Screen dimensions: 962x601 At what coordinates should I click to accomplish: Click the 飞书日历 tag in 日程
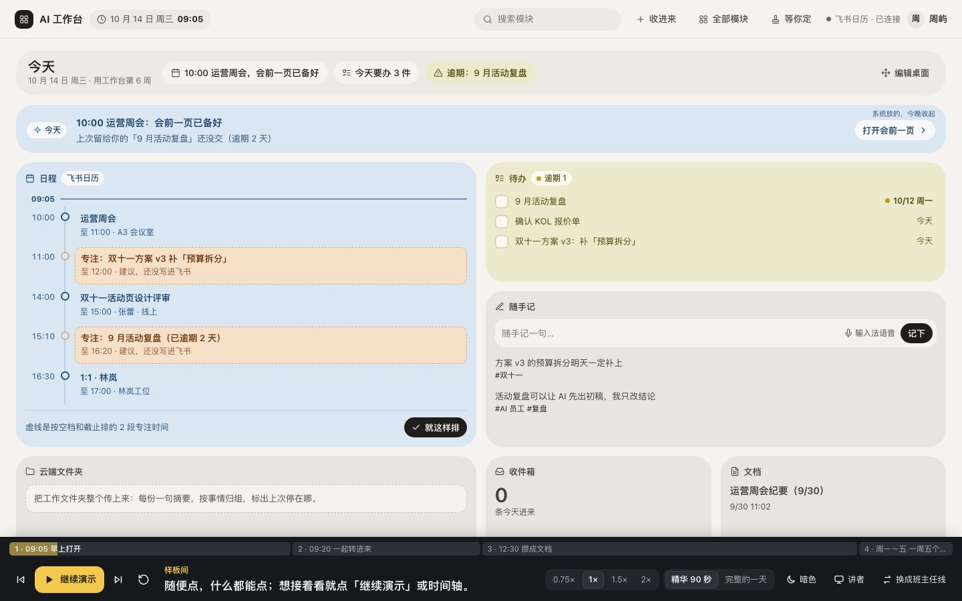coord(83,178)
